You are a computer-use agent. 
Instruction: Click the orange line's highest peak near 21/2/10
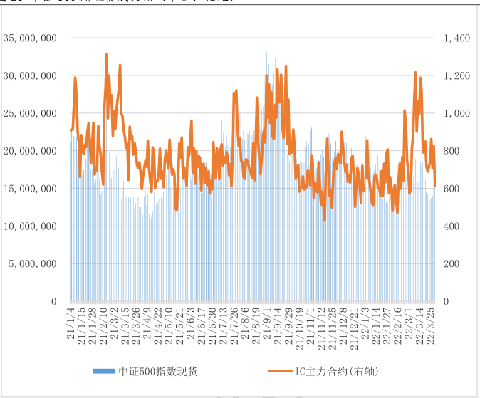pyautogui.click(x=107, y=55)
